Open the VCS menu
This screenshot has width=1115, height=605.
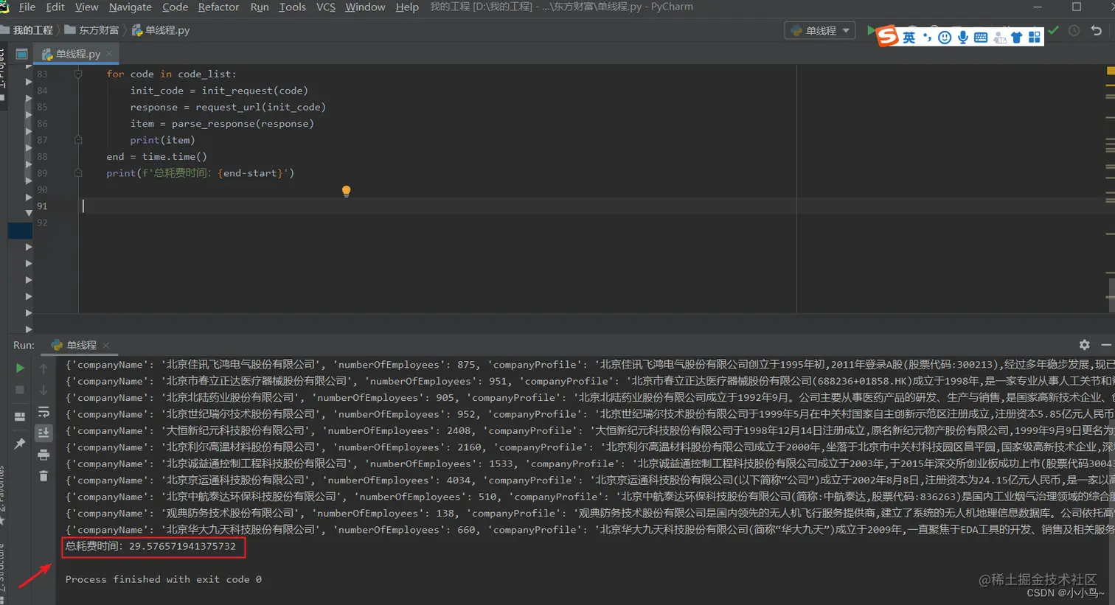coord(326,7)
